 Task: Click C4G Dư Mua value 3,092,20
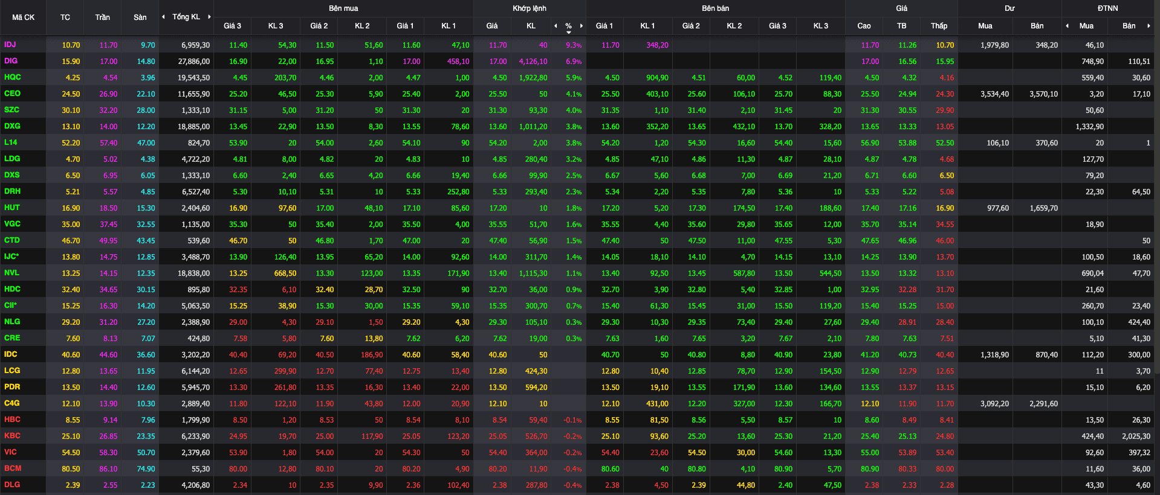tap(994, 404)
